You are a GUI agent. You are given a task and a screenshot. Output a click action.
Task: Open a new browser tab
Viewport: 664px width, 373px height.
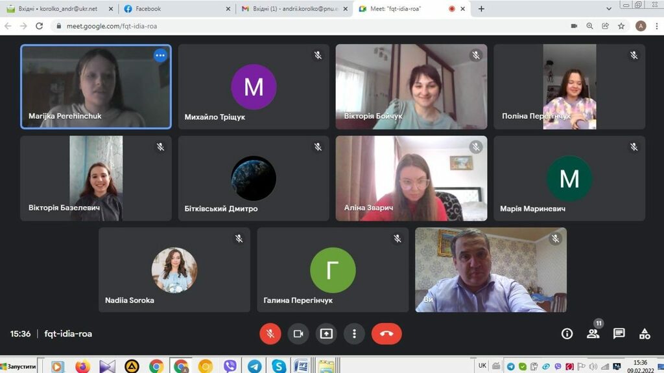(481, 9)
